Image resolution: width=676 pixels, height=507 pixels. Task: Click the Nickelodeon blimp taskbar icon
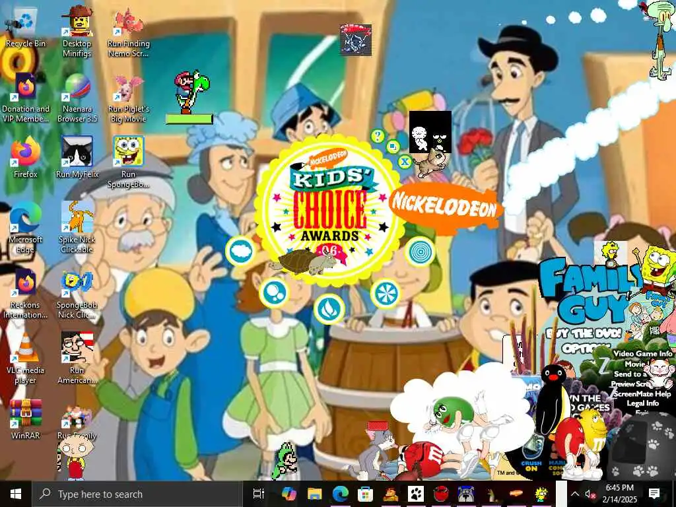(516, 494)
